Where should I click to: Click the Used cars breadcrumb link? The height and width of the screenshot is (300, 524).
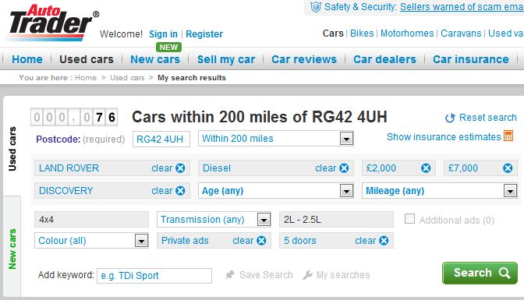coord(127,78)
